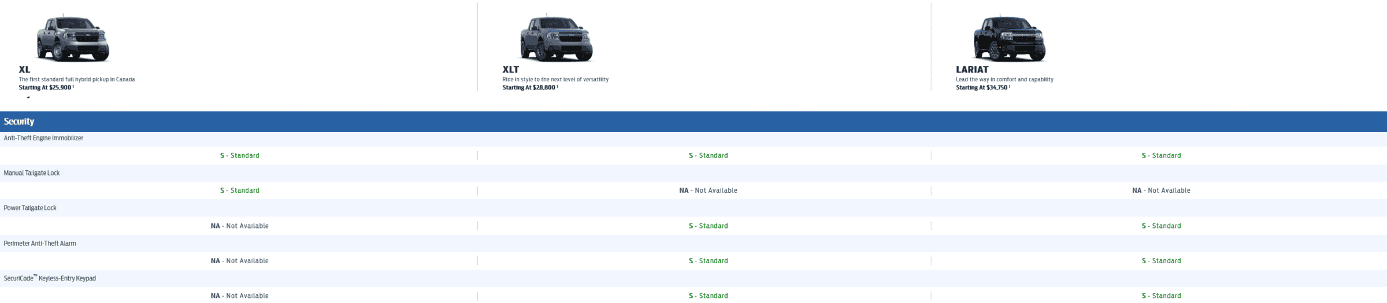Select the LARIAT trim heading
This screenshot has width=1387, height=303.
pos(972,69)
